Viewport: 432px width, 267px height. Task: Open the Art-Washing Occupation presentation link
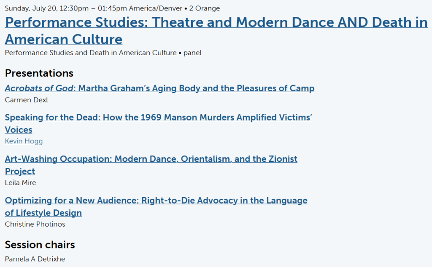pos(151,159)
